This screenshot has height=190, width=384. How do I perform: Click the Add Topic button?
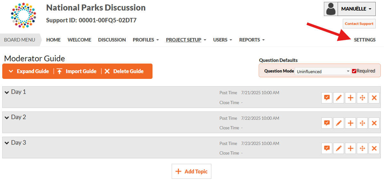[x=192, y=171]
